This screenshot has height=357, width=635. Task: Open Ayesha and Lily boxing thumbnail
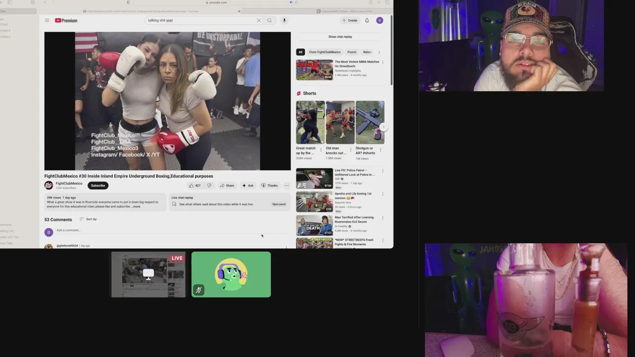point(315,202)
